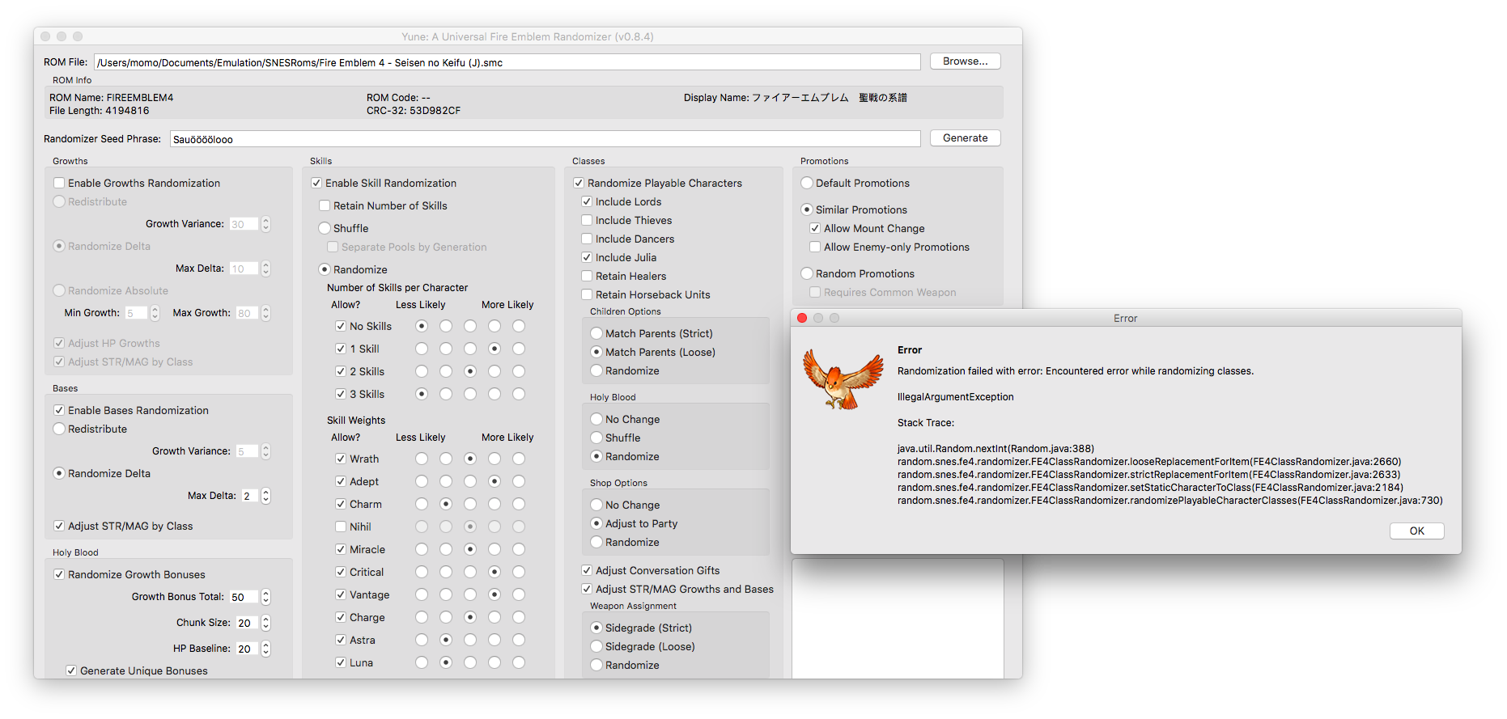Screen dimensions: 1507x719
Task: Set 3 Skills to most likely
Action: [x=519, y=394]
